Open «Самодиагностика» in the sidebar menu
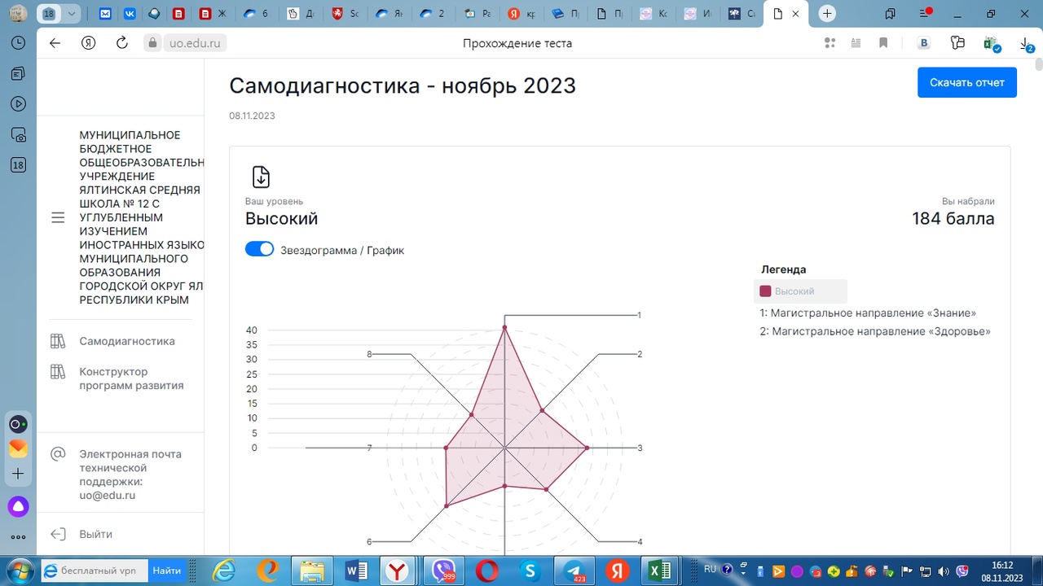Image resolution: width=1043 pixels, height=586 pixels. [x=126, y=341]
